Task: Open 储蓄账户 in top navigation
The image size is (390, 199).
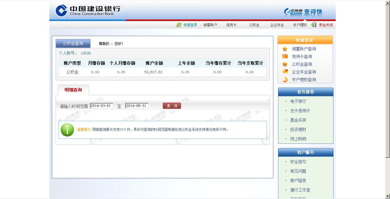Action: click(x=210, y=25)
